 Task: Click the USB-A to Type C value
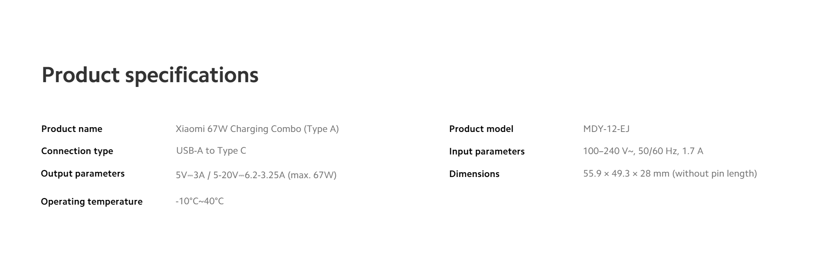click(211, 151)
